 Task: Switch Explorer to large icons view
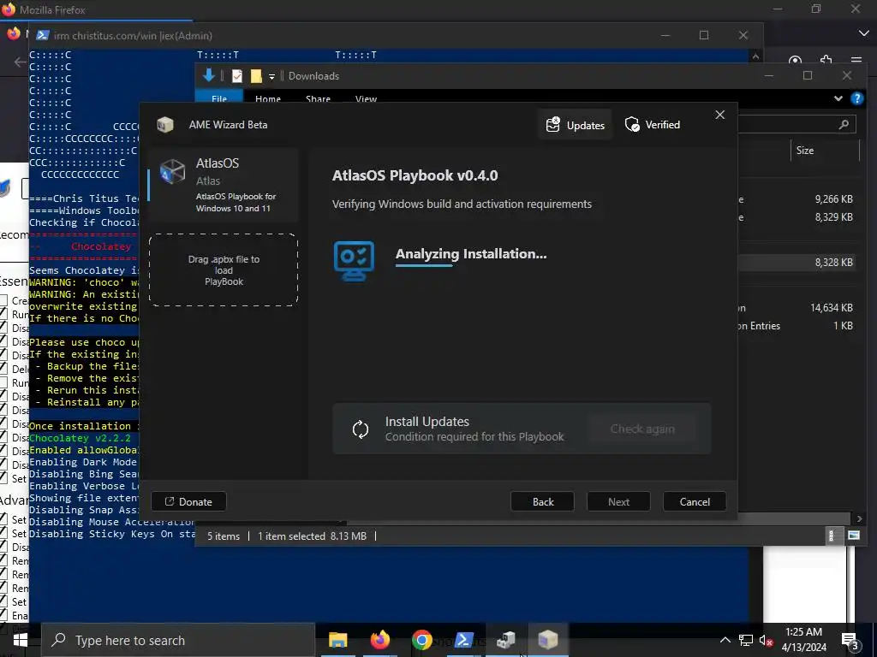pos(854,536)
